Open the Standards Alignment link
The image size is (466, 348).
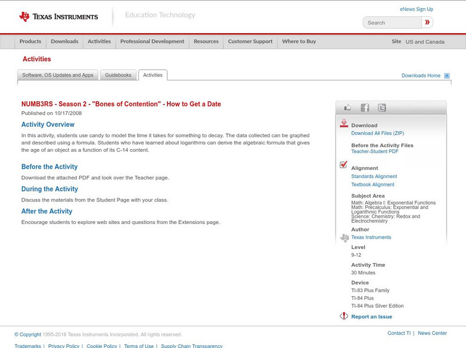(374, 176)
